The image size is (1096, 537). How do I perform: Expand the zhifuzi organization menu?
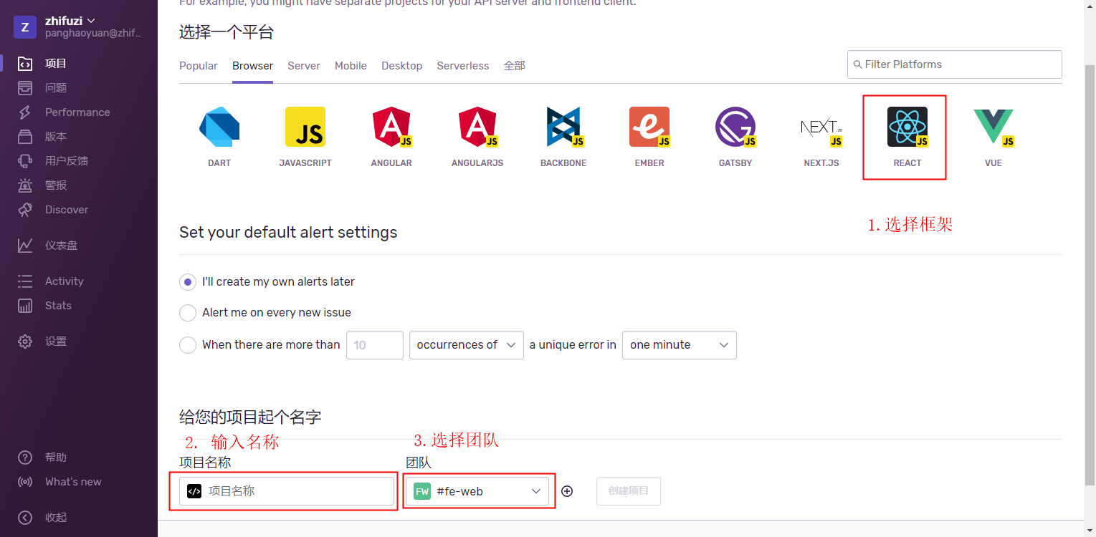tap(70, 21)
